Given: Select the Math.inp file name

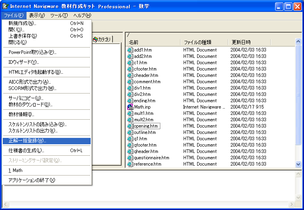Looking at the screenshot, I should [142, 107].
